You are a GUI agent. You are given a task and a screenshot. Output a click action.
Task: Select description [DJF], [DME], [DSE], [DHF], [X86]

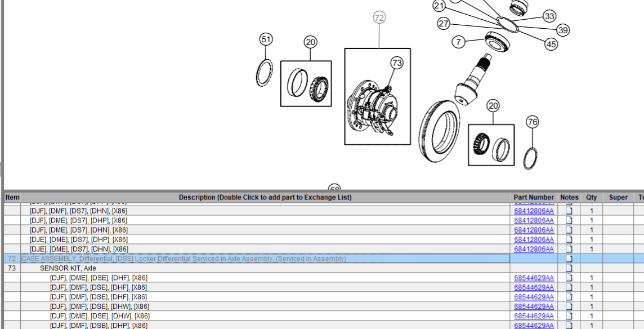99,278
